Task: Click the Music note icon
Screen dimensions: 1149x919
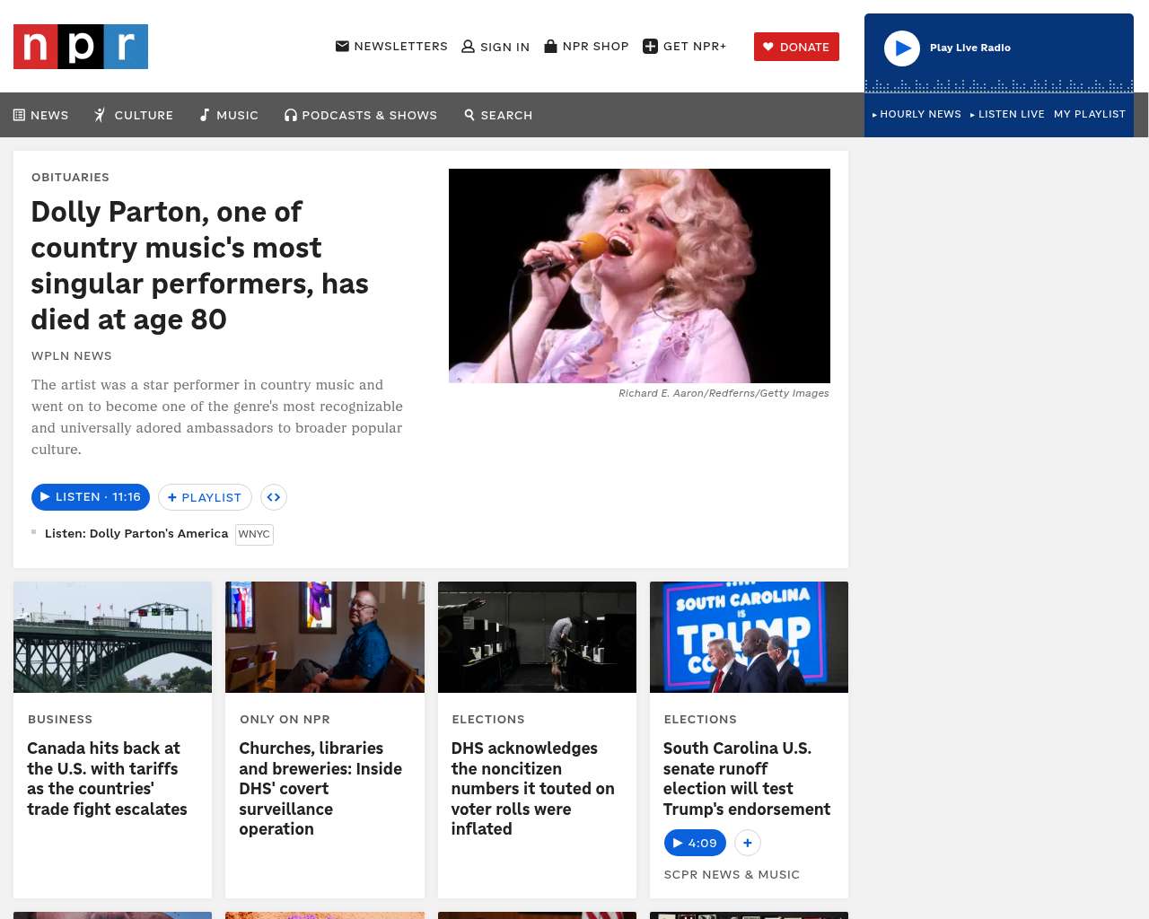Action: tap(205, 115)
